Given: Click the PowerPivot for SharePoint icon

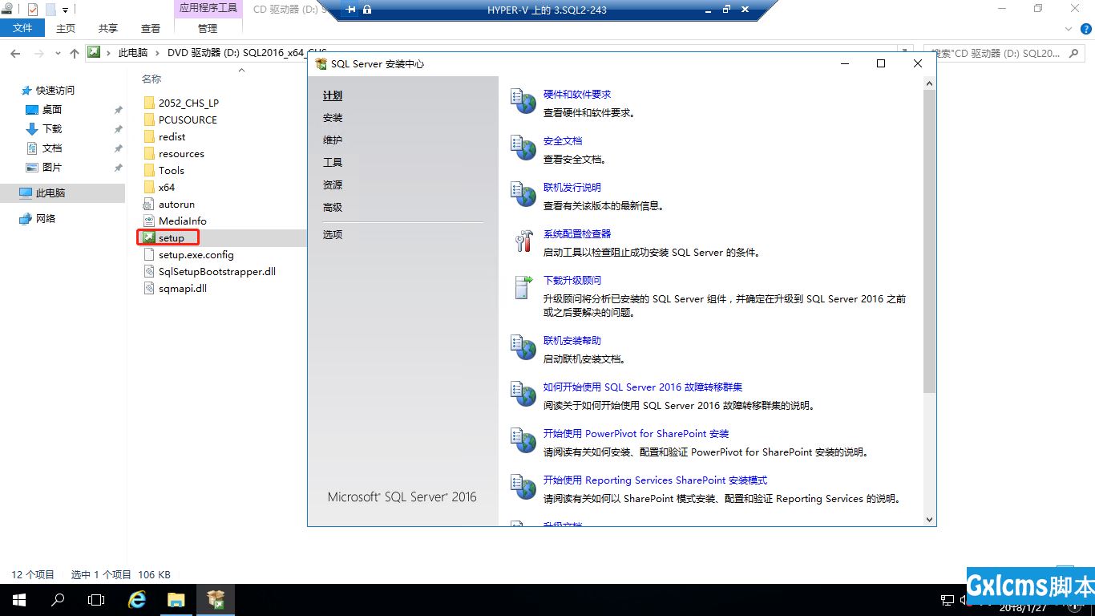Looking at the screenshot, I should (524, 441).
